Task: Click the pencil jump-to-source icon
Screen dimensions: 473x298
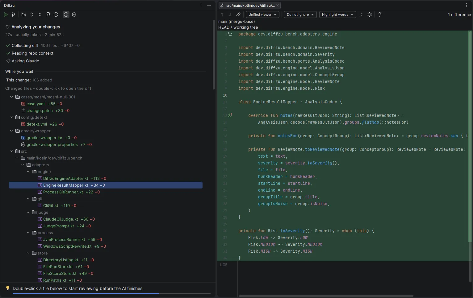Action: [x=238, y=14]
